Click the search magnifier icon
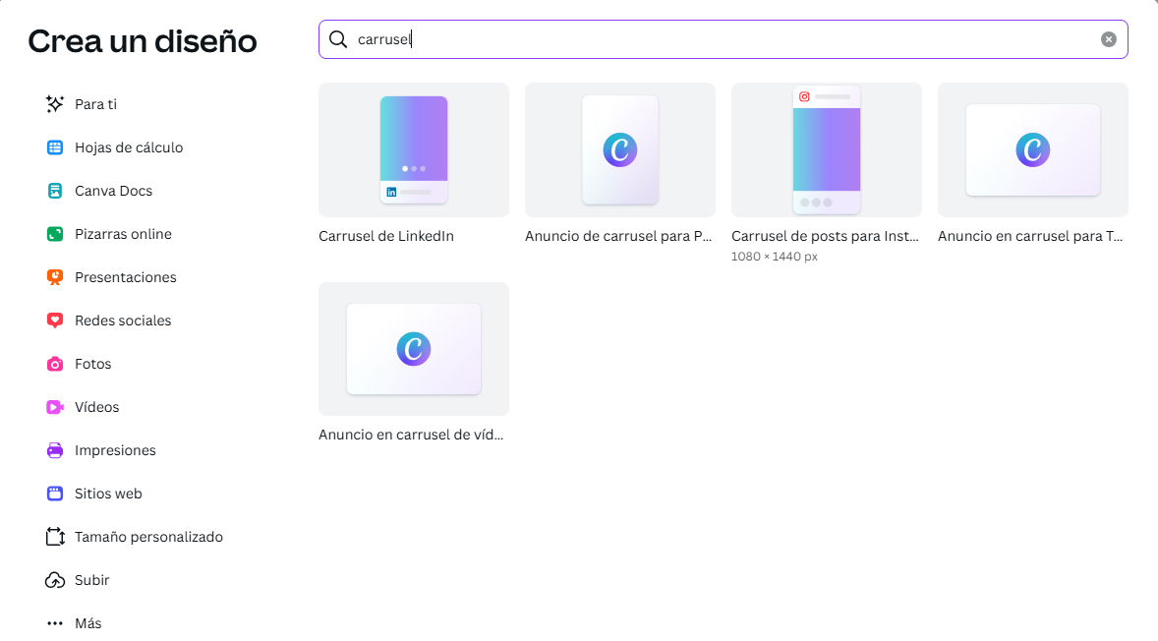Image resolution: width=1158 pixels, height=641 pixels. (338, 38)
